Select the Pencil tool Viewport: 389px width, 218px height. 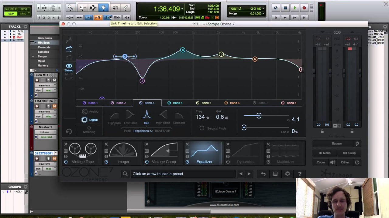click(126, 8)
